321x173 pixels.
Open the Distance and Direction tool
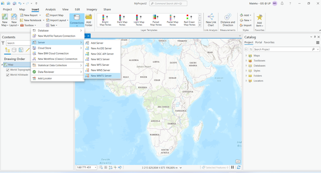(x=228, y=20)
